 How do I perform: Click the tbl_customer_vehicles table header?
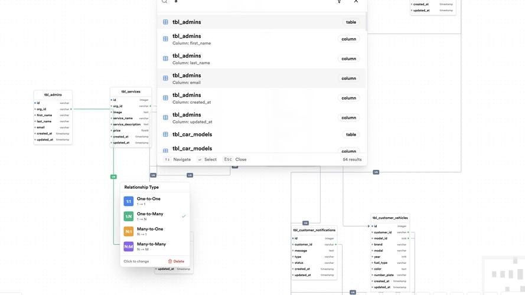390,218
